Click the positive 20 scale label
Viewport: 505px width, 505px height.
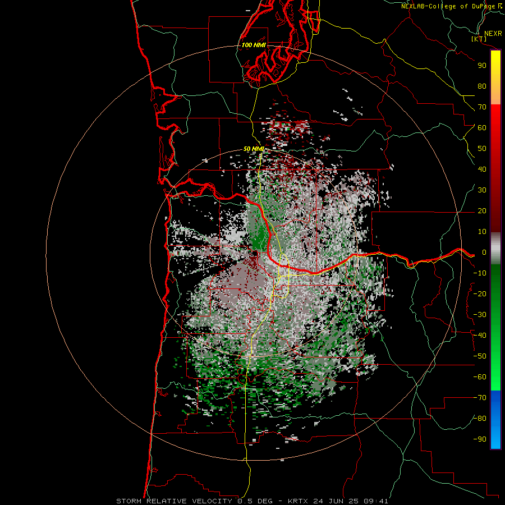point(482,211)
